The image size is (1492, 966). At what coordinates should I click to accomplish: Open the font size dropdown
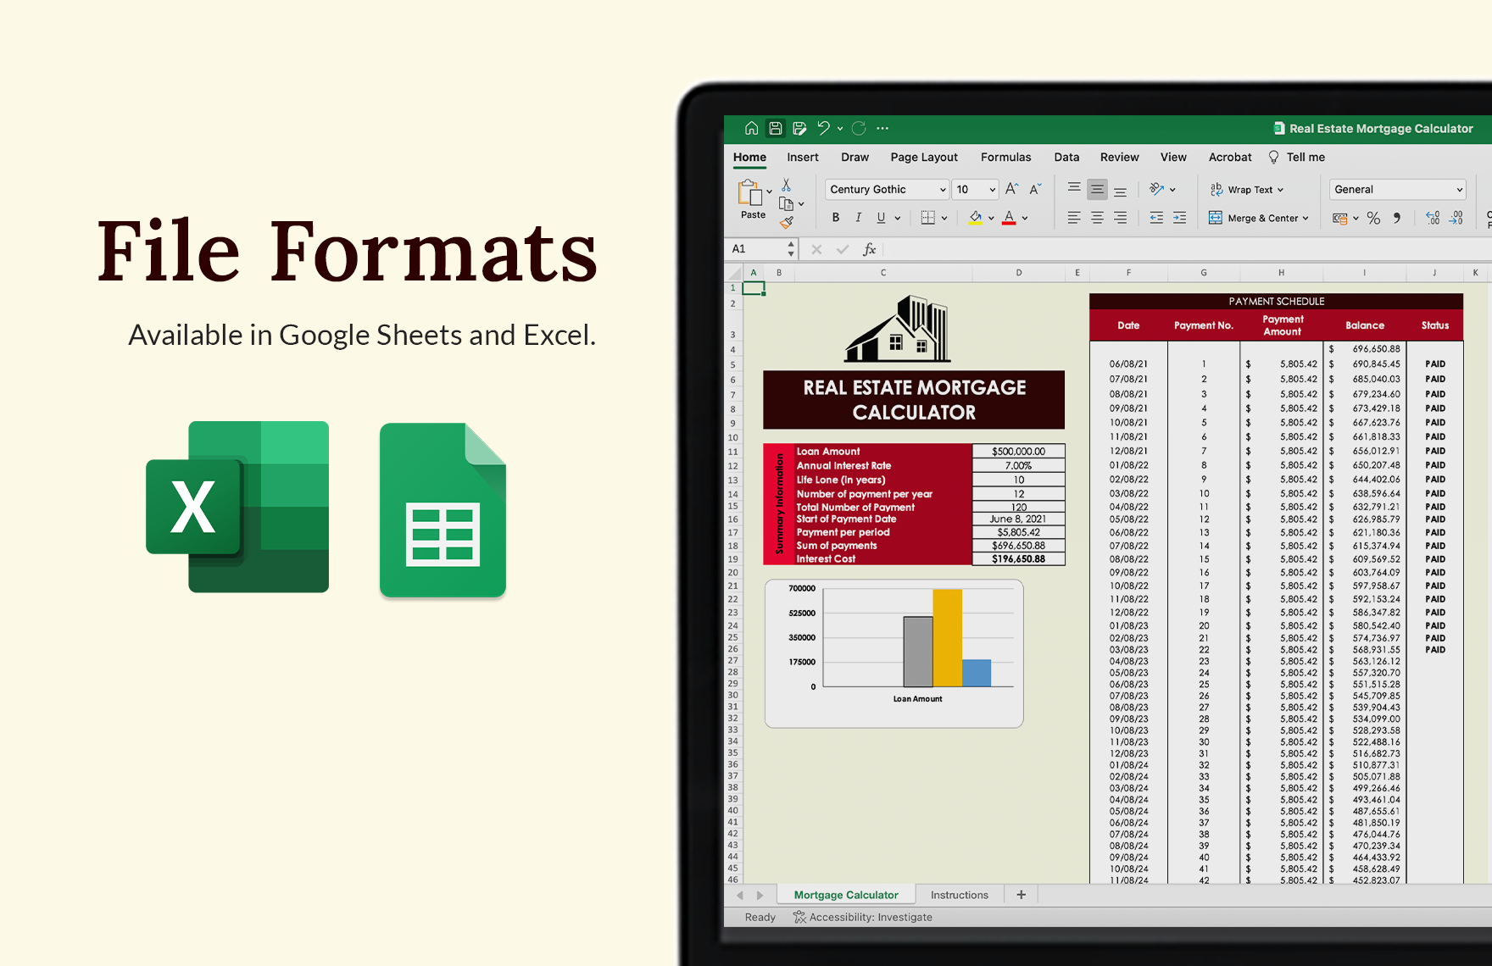[974, 188]
